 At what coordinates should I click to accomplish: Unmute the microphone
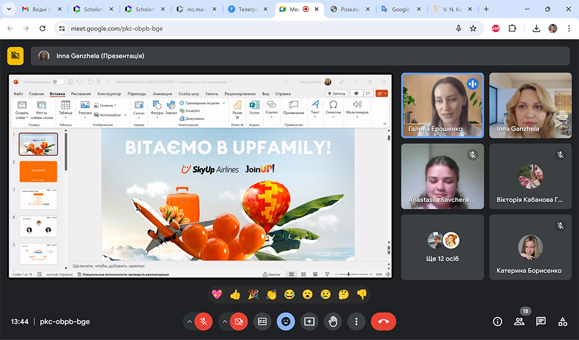[203, 321]
